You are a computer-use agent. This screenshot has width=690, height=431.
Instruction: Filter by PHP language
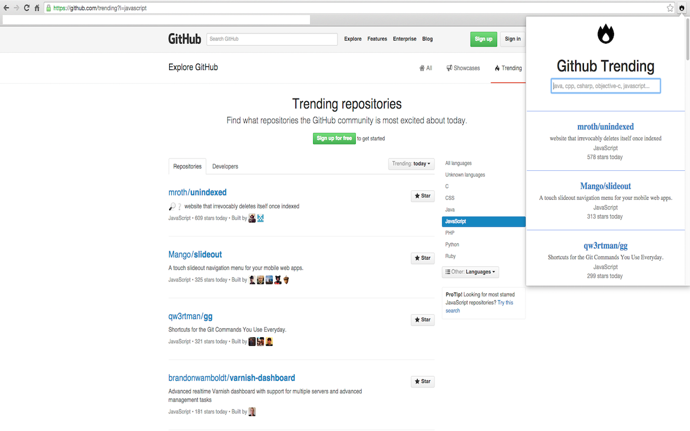[450, 233]
